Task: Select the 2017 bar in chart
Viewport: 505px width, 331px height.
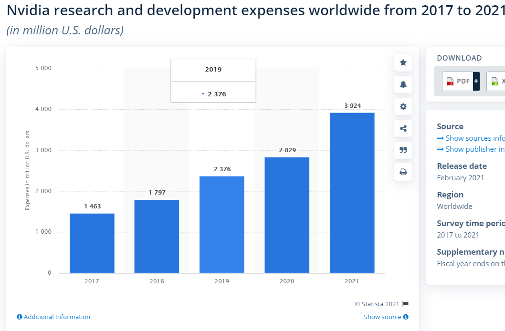Action: pyautogui.click(x=92, y=243)
